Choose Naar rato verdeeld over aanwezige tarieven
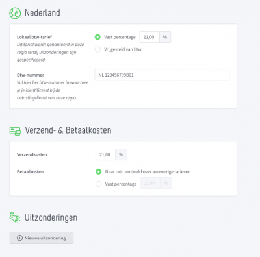This screenshot has height=257, width=260. coord(99,171)
